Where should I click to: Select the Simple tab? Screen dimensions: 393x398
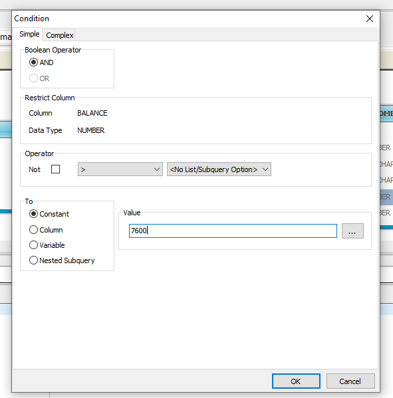point(29,34)
